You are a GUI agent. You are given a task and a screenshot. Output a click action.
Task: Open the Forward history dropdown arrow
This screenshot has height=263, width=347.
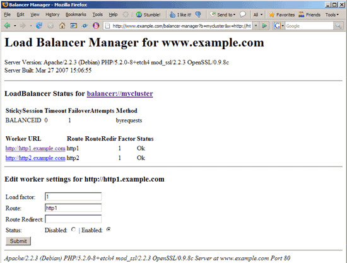[x=31, y=26]
